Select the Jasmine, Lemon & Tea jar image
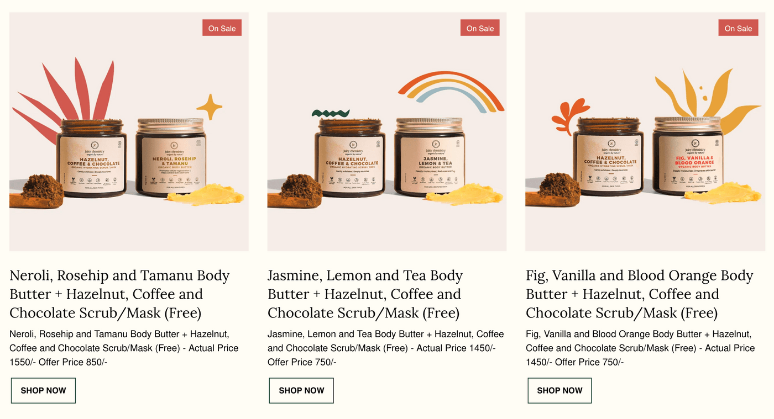Viewport: 774px width, 419px height. (430, 157)
